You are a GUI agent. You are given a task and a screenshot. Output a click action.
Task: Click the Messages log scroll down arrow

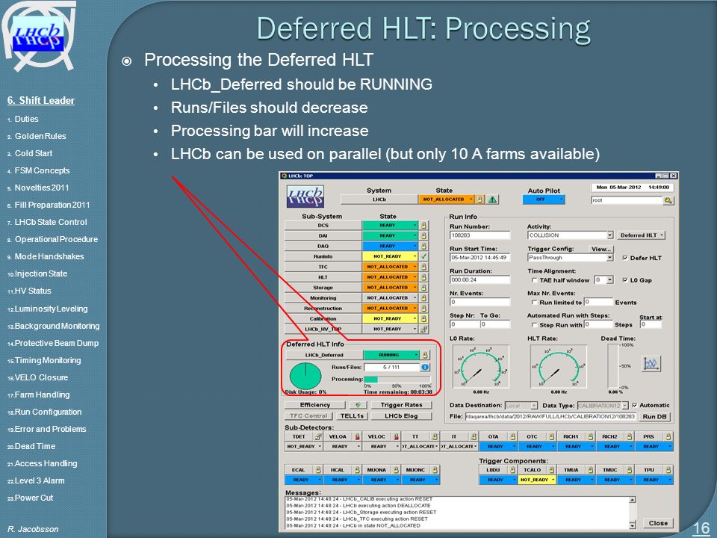click(x=633, y=525)
